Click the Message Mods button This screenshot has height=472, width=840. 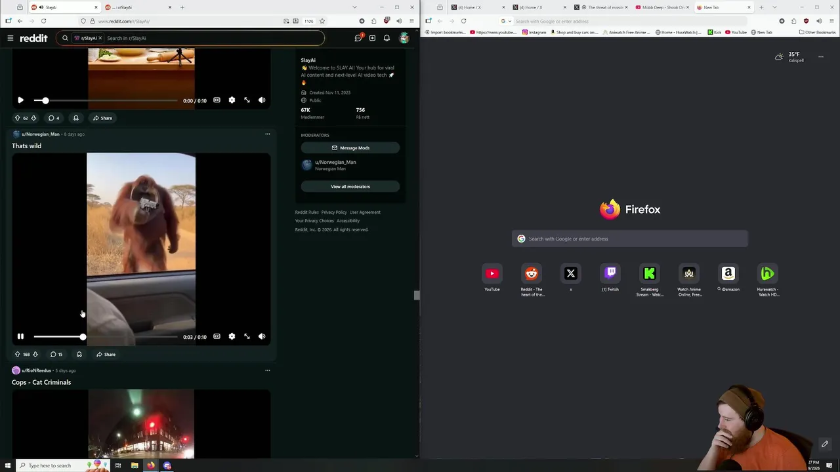(350, 147)
